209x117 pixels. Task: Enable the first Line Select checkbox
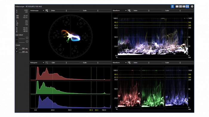point(17,38)
